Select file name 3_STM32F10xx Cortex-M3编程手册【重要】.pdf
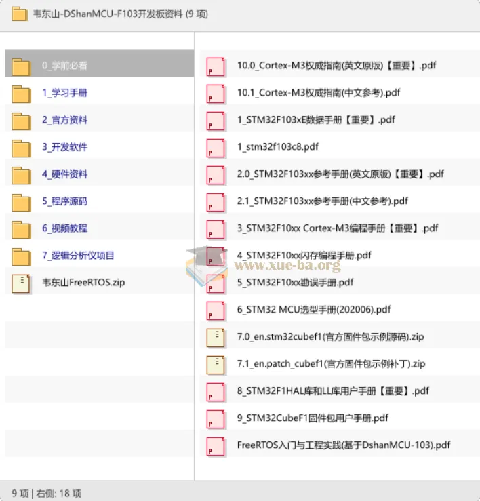Screen dimensions: 480x501 coord(338,228)
